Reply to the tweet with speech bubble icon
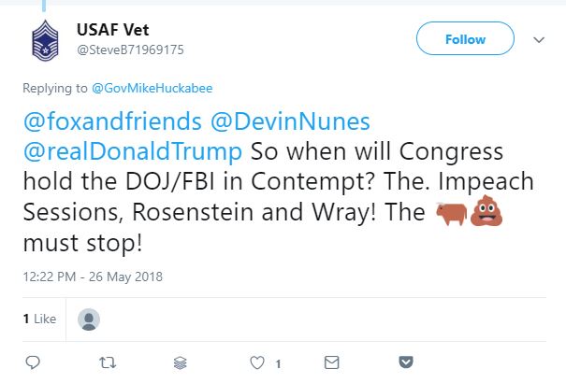This screenshot has height=383, width=566. click(31, 362)
